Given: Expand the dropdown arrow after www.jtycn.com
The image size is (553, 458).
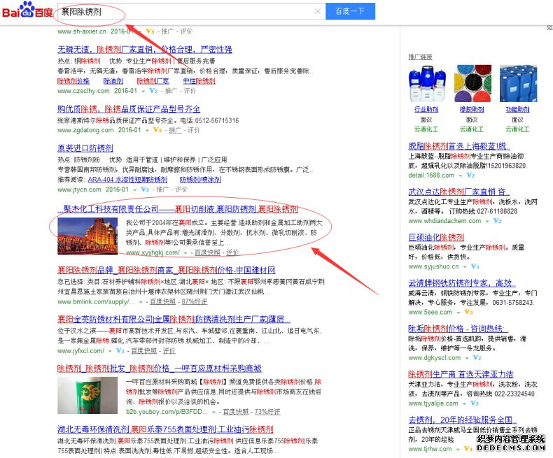Looking at the screenshot, I should [134, 190].
